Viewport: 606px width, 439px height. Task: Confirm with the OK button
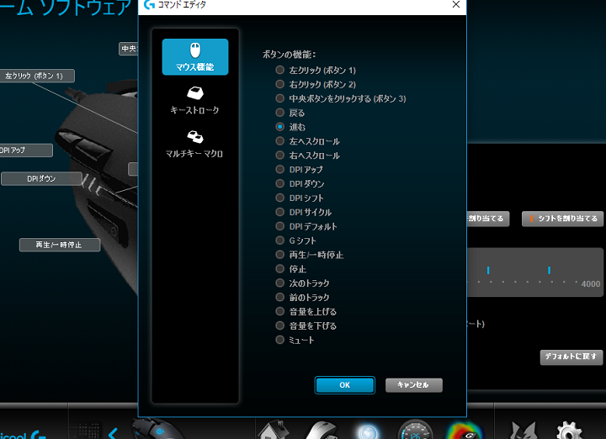point(344,385)
